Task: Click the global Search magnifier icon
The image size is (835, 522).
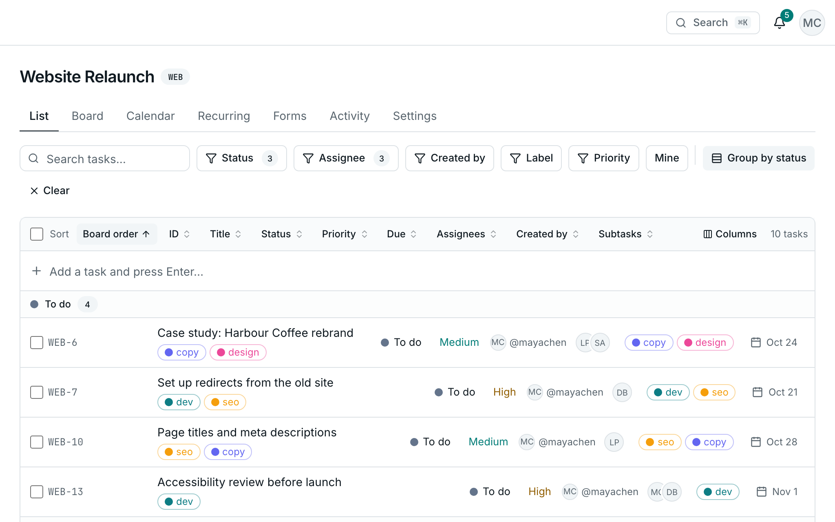Action: click(680, 23)
